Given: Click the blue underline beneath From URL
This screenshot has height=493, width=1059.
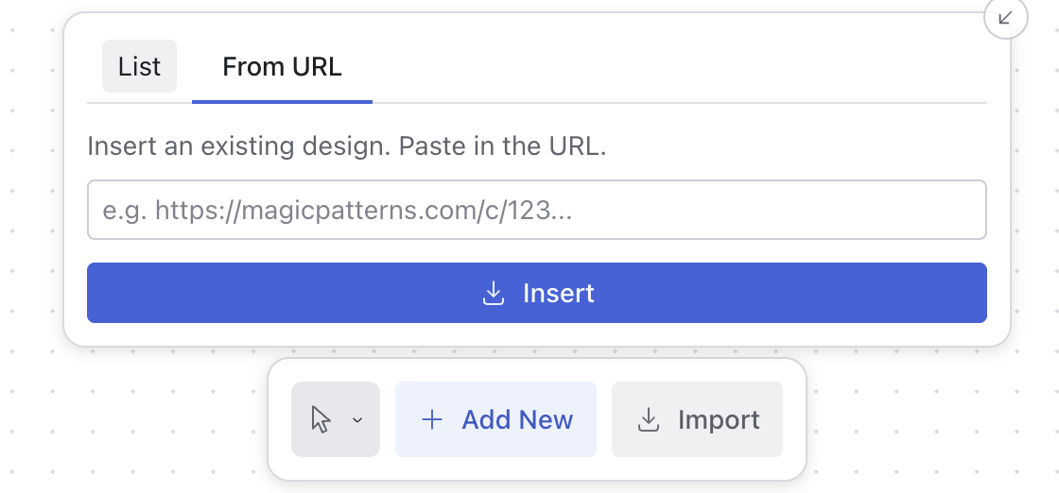Looking at the screenshot, I should coord(282,102).
